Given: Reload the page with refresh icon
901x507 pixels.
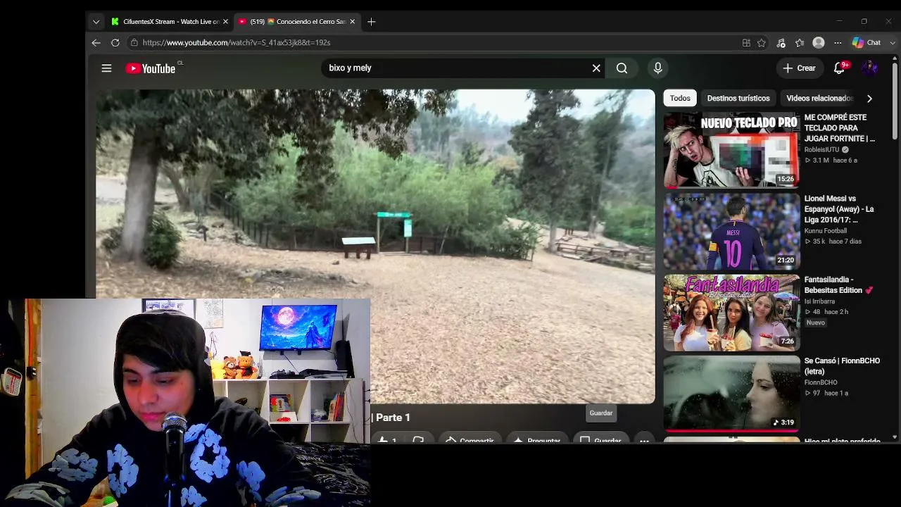Looking at the screenshot, I should [115, 43].
